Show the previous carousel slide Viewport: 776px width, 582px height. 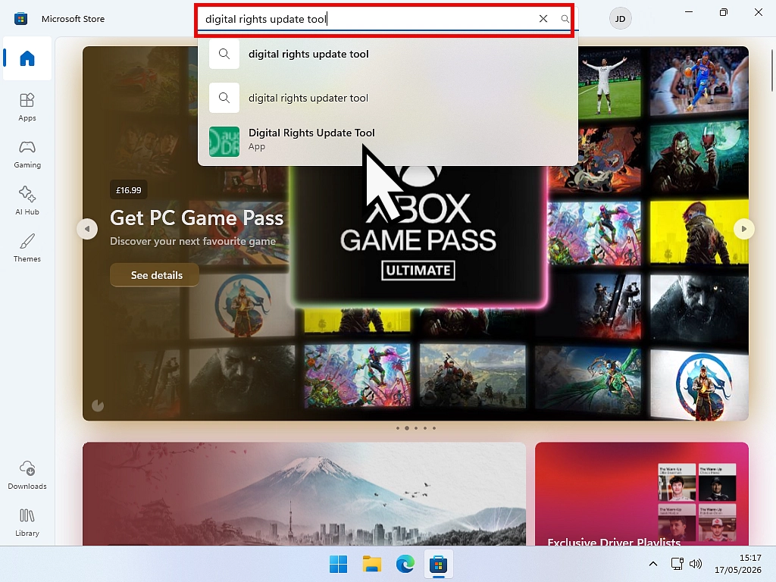click(87, 229)
